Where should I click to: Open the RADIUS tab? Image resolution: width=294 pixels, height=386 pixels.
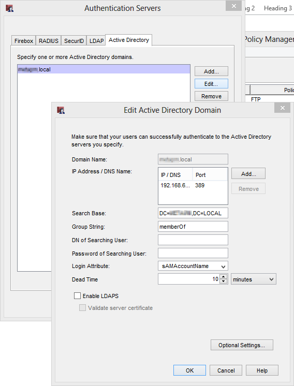coord(49,41)
